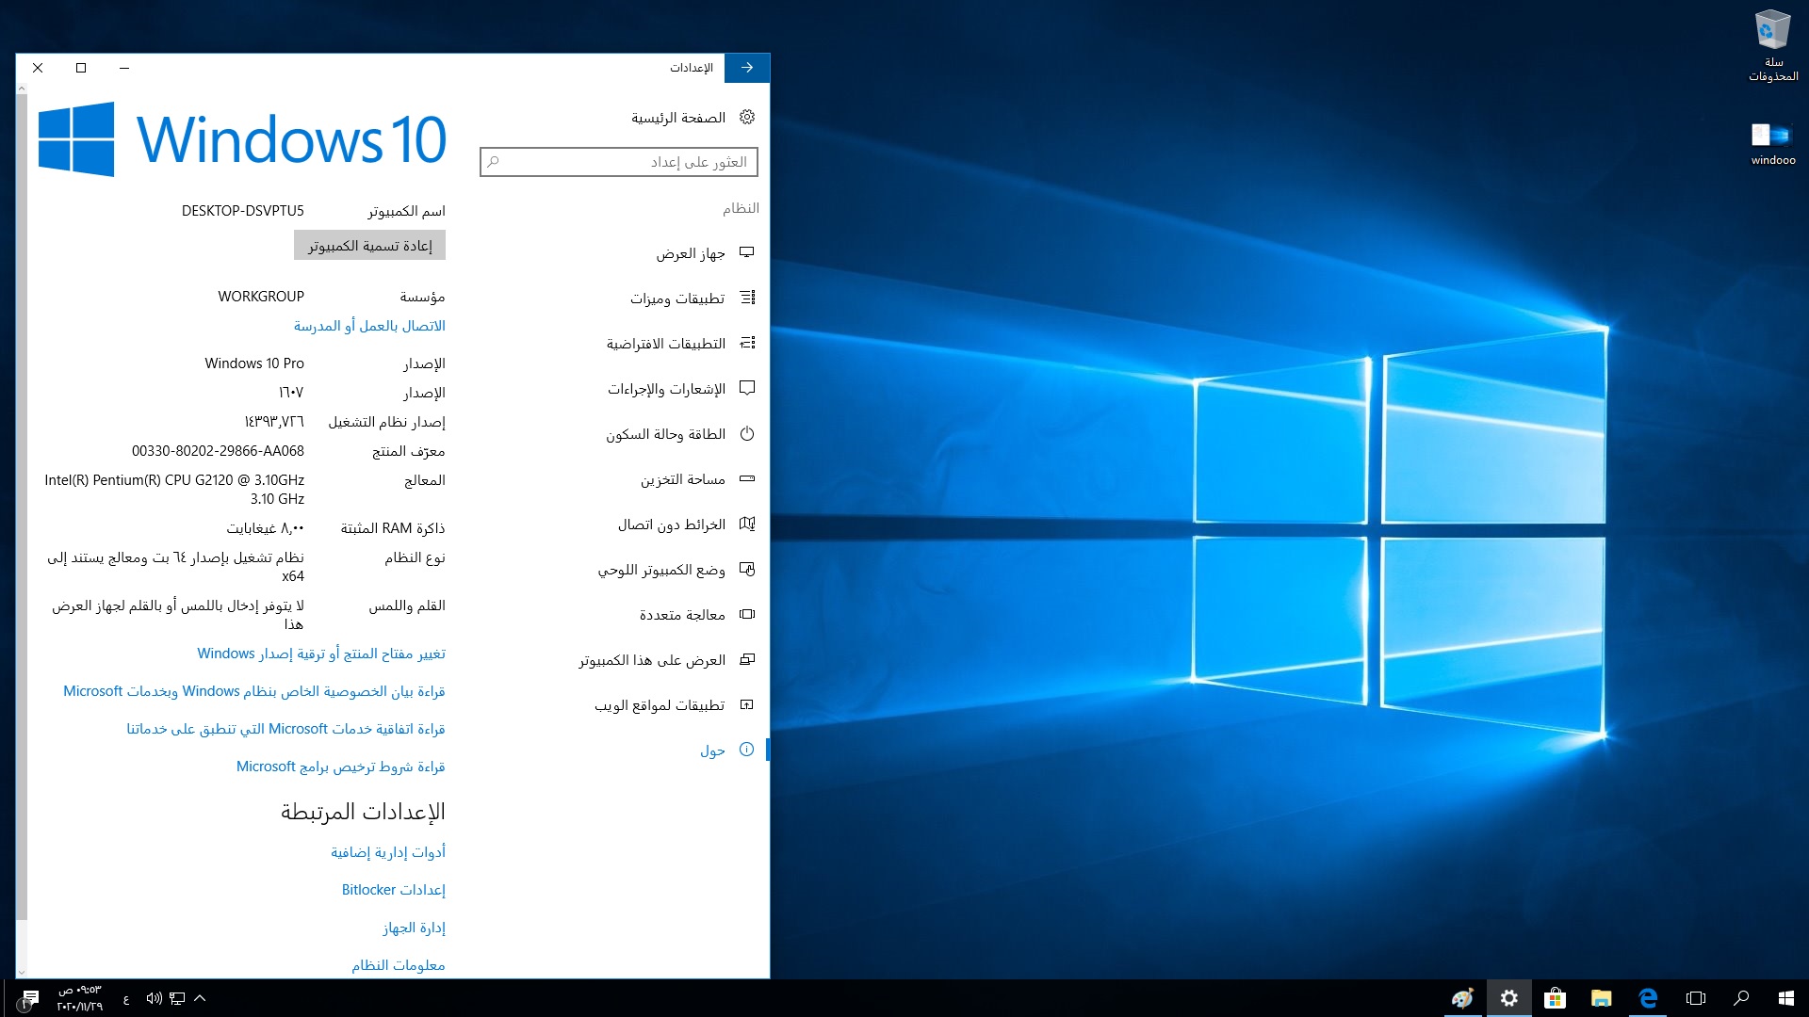Click the settings content scrollbar up arrow
This screenshot has width=1809, height=1017.
click(x=22, y=89)
